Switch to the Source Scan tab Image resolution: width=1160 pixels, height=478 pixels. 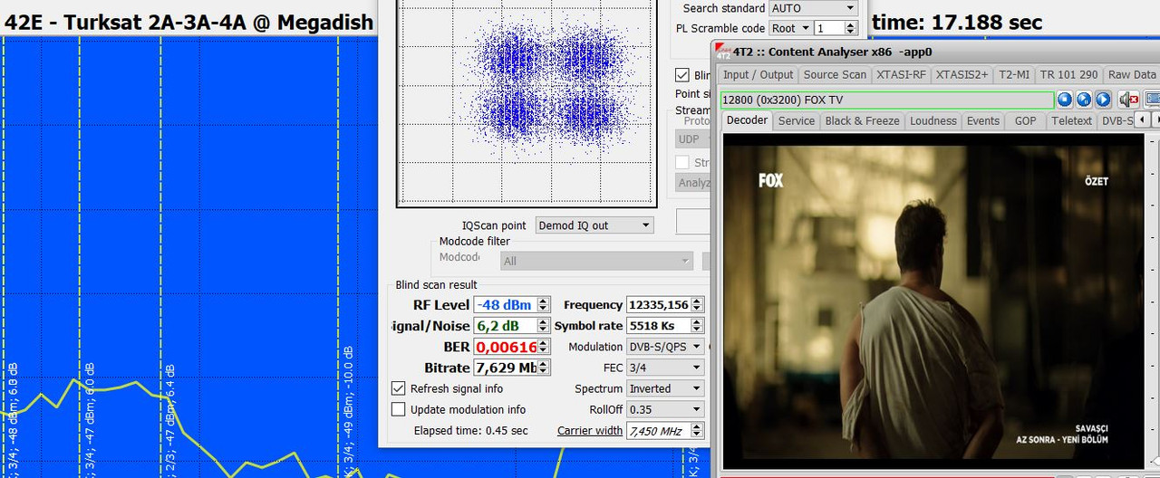tap(835, 75)
